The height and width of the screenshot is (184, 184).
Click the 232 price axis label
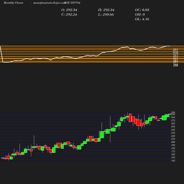coord(173,133)
